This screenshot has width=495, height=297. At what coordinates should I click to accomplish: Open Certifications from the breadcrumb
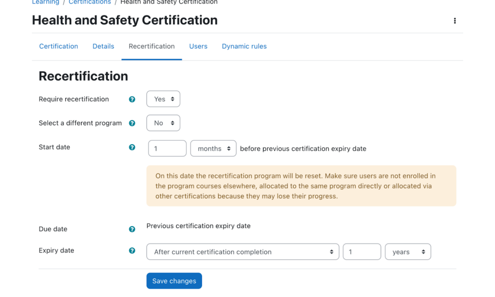coord(89,2)
